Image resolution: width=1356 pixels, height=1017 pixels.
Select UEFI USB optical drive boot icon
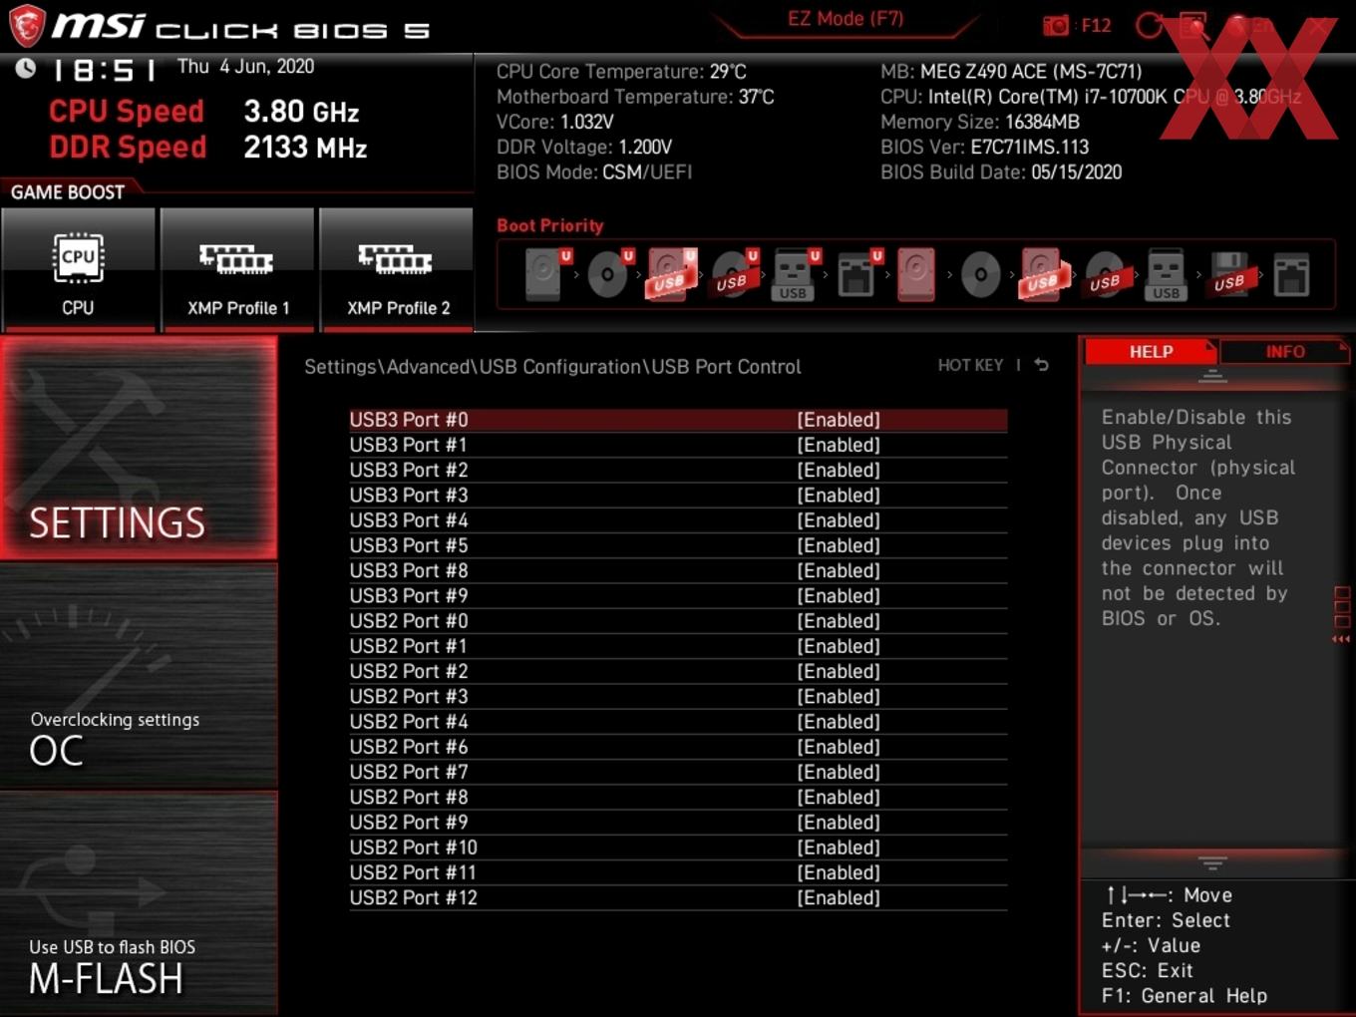[x=734, y=274]
